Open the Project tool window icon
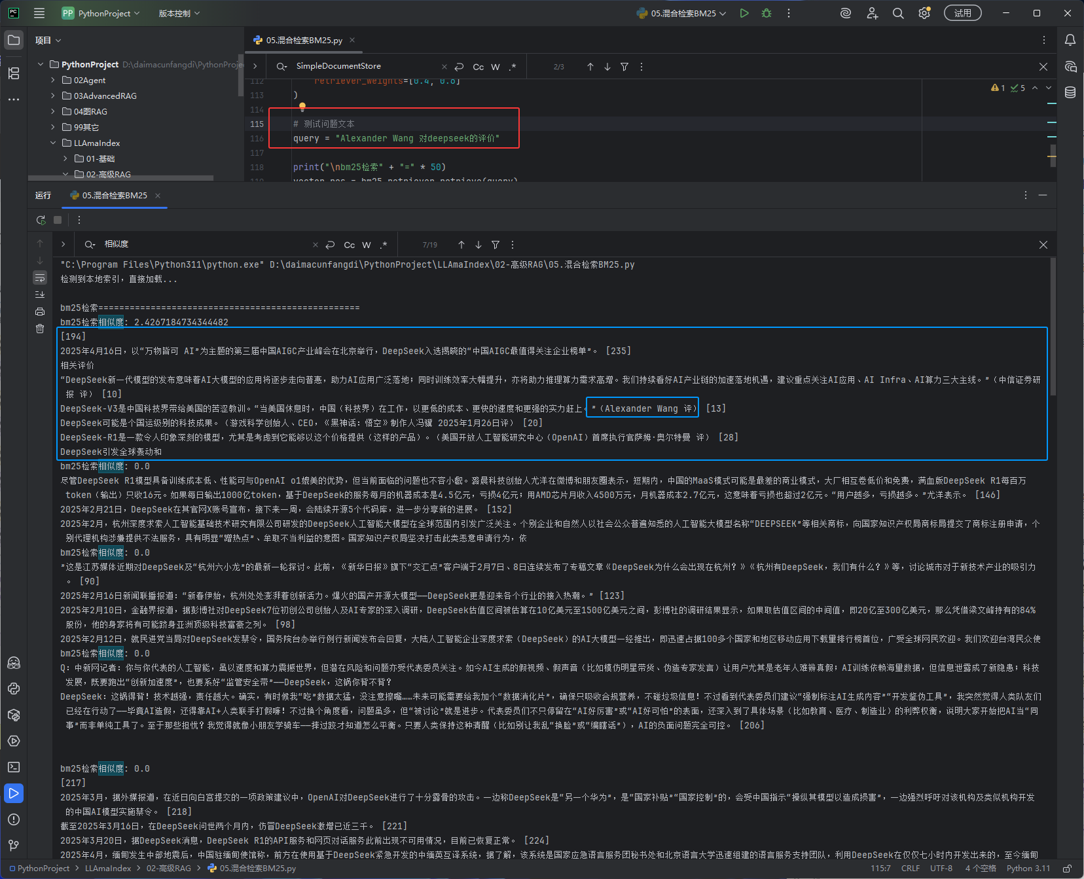Screen dimensions: 1084x879 tap(14, 40)
